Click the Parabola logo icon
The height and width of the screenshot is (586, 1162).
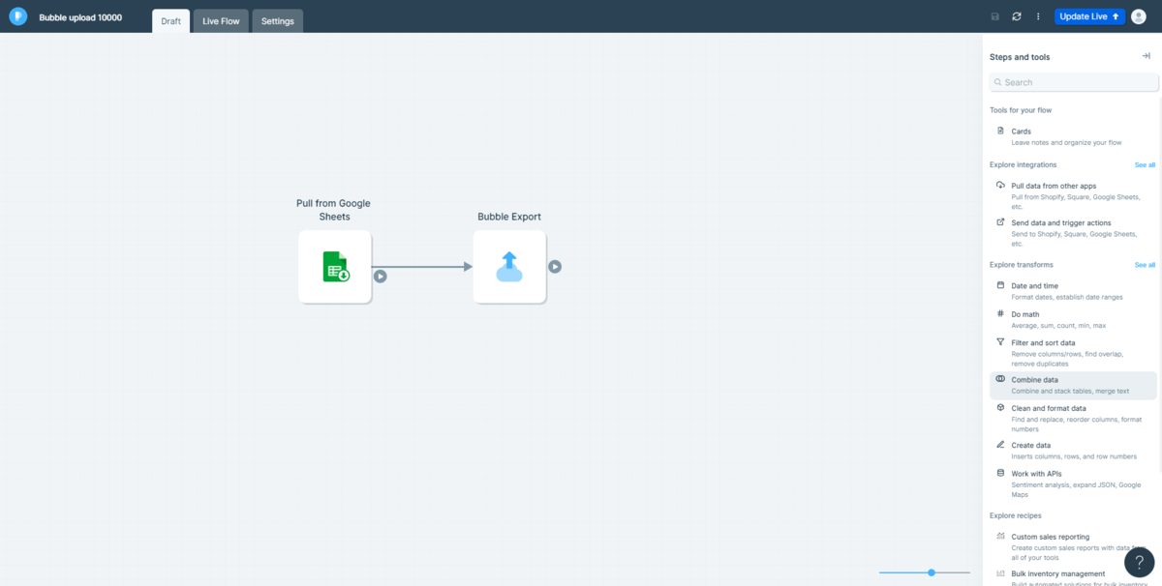17,16
